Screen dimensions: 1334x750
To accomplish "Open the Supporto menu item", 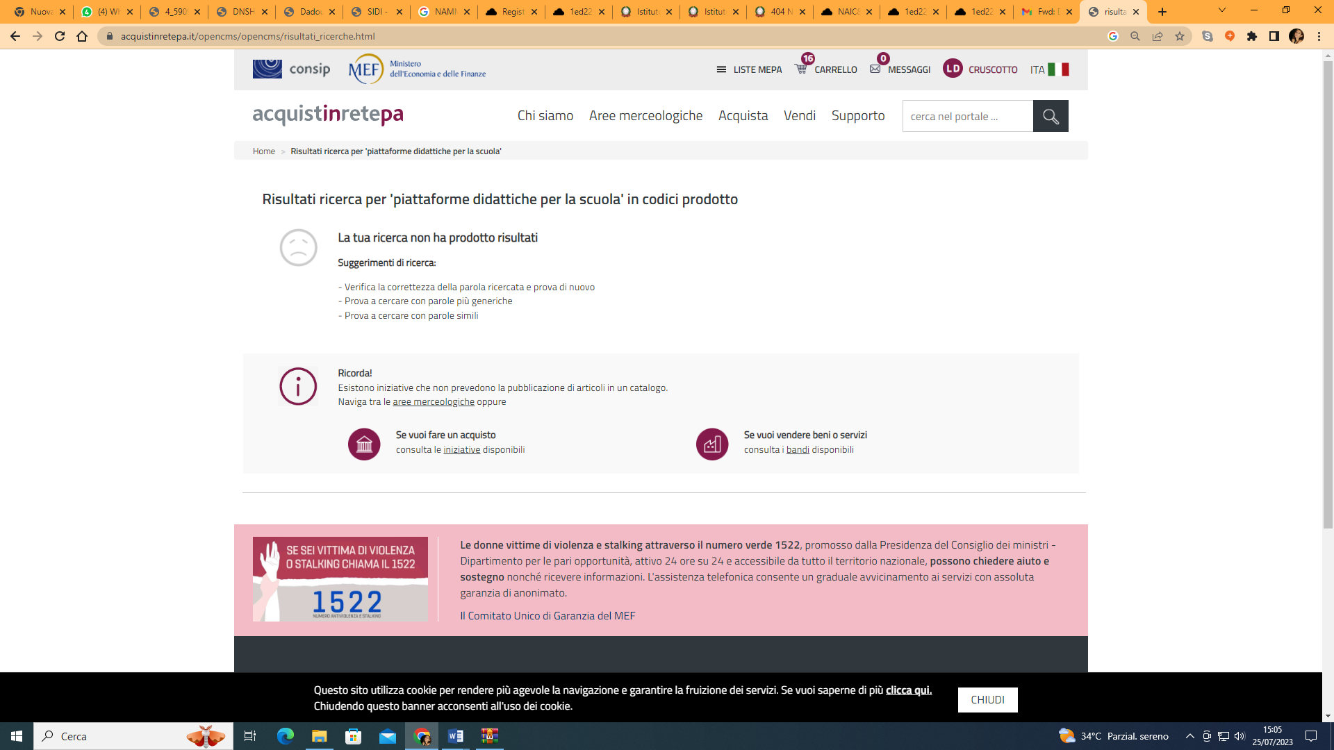I will [857, 116].
